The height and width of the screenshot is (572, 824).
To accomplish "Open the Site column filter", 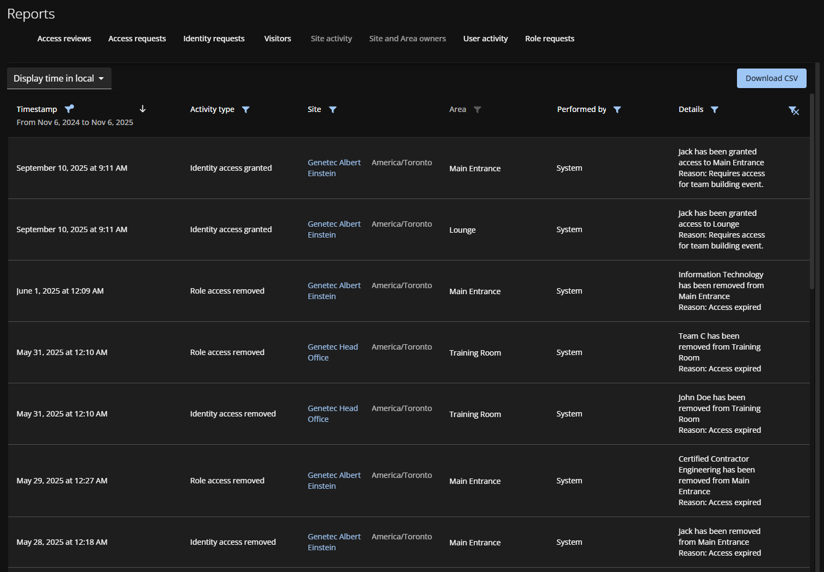I will [333, 110].
